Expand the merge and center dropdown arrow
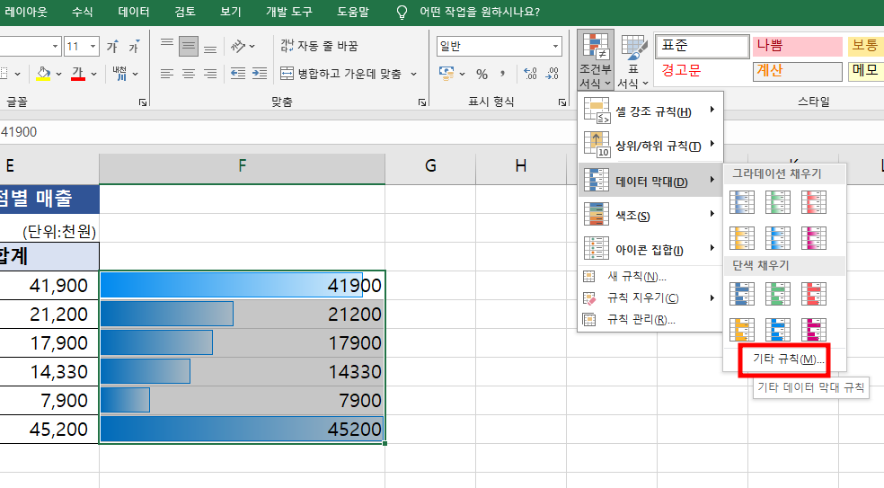 point(414,74)
